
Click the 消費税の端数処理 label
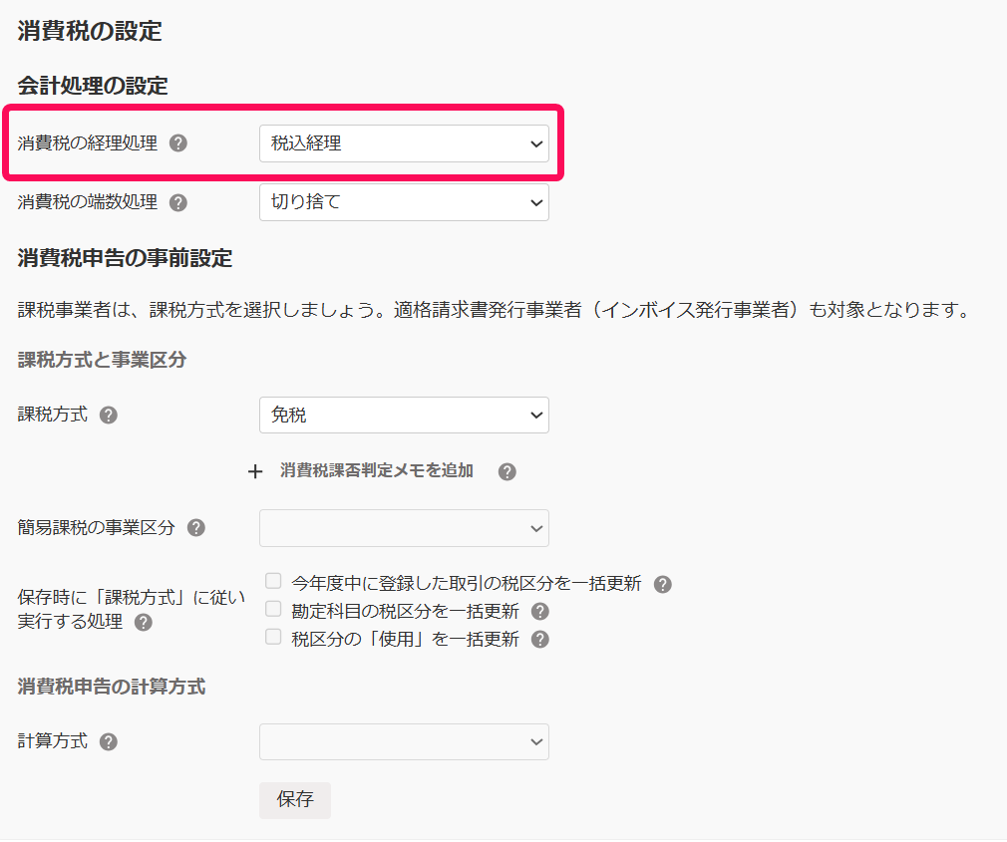pyautogui.click(x=88, y=202)
